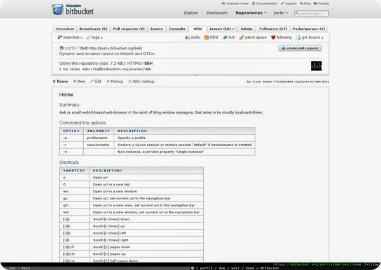Click the wiki Home star icon

tap(54, 81)
